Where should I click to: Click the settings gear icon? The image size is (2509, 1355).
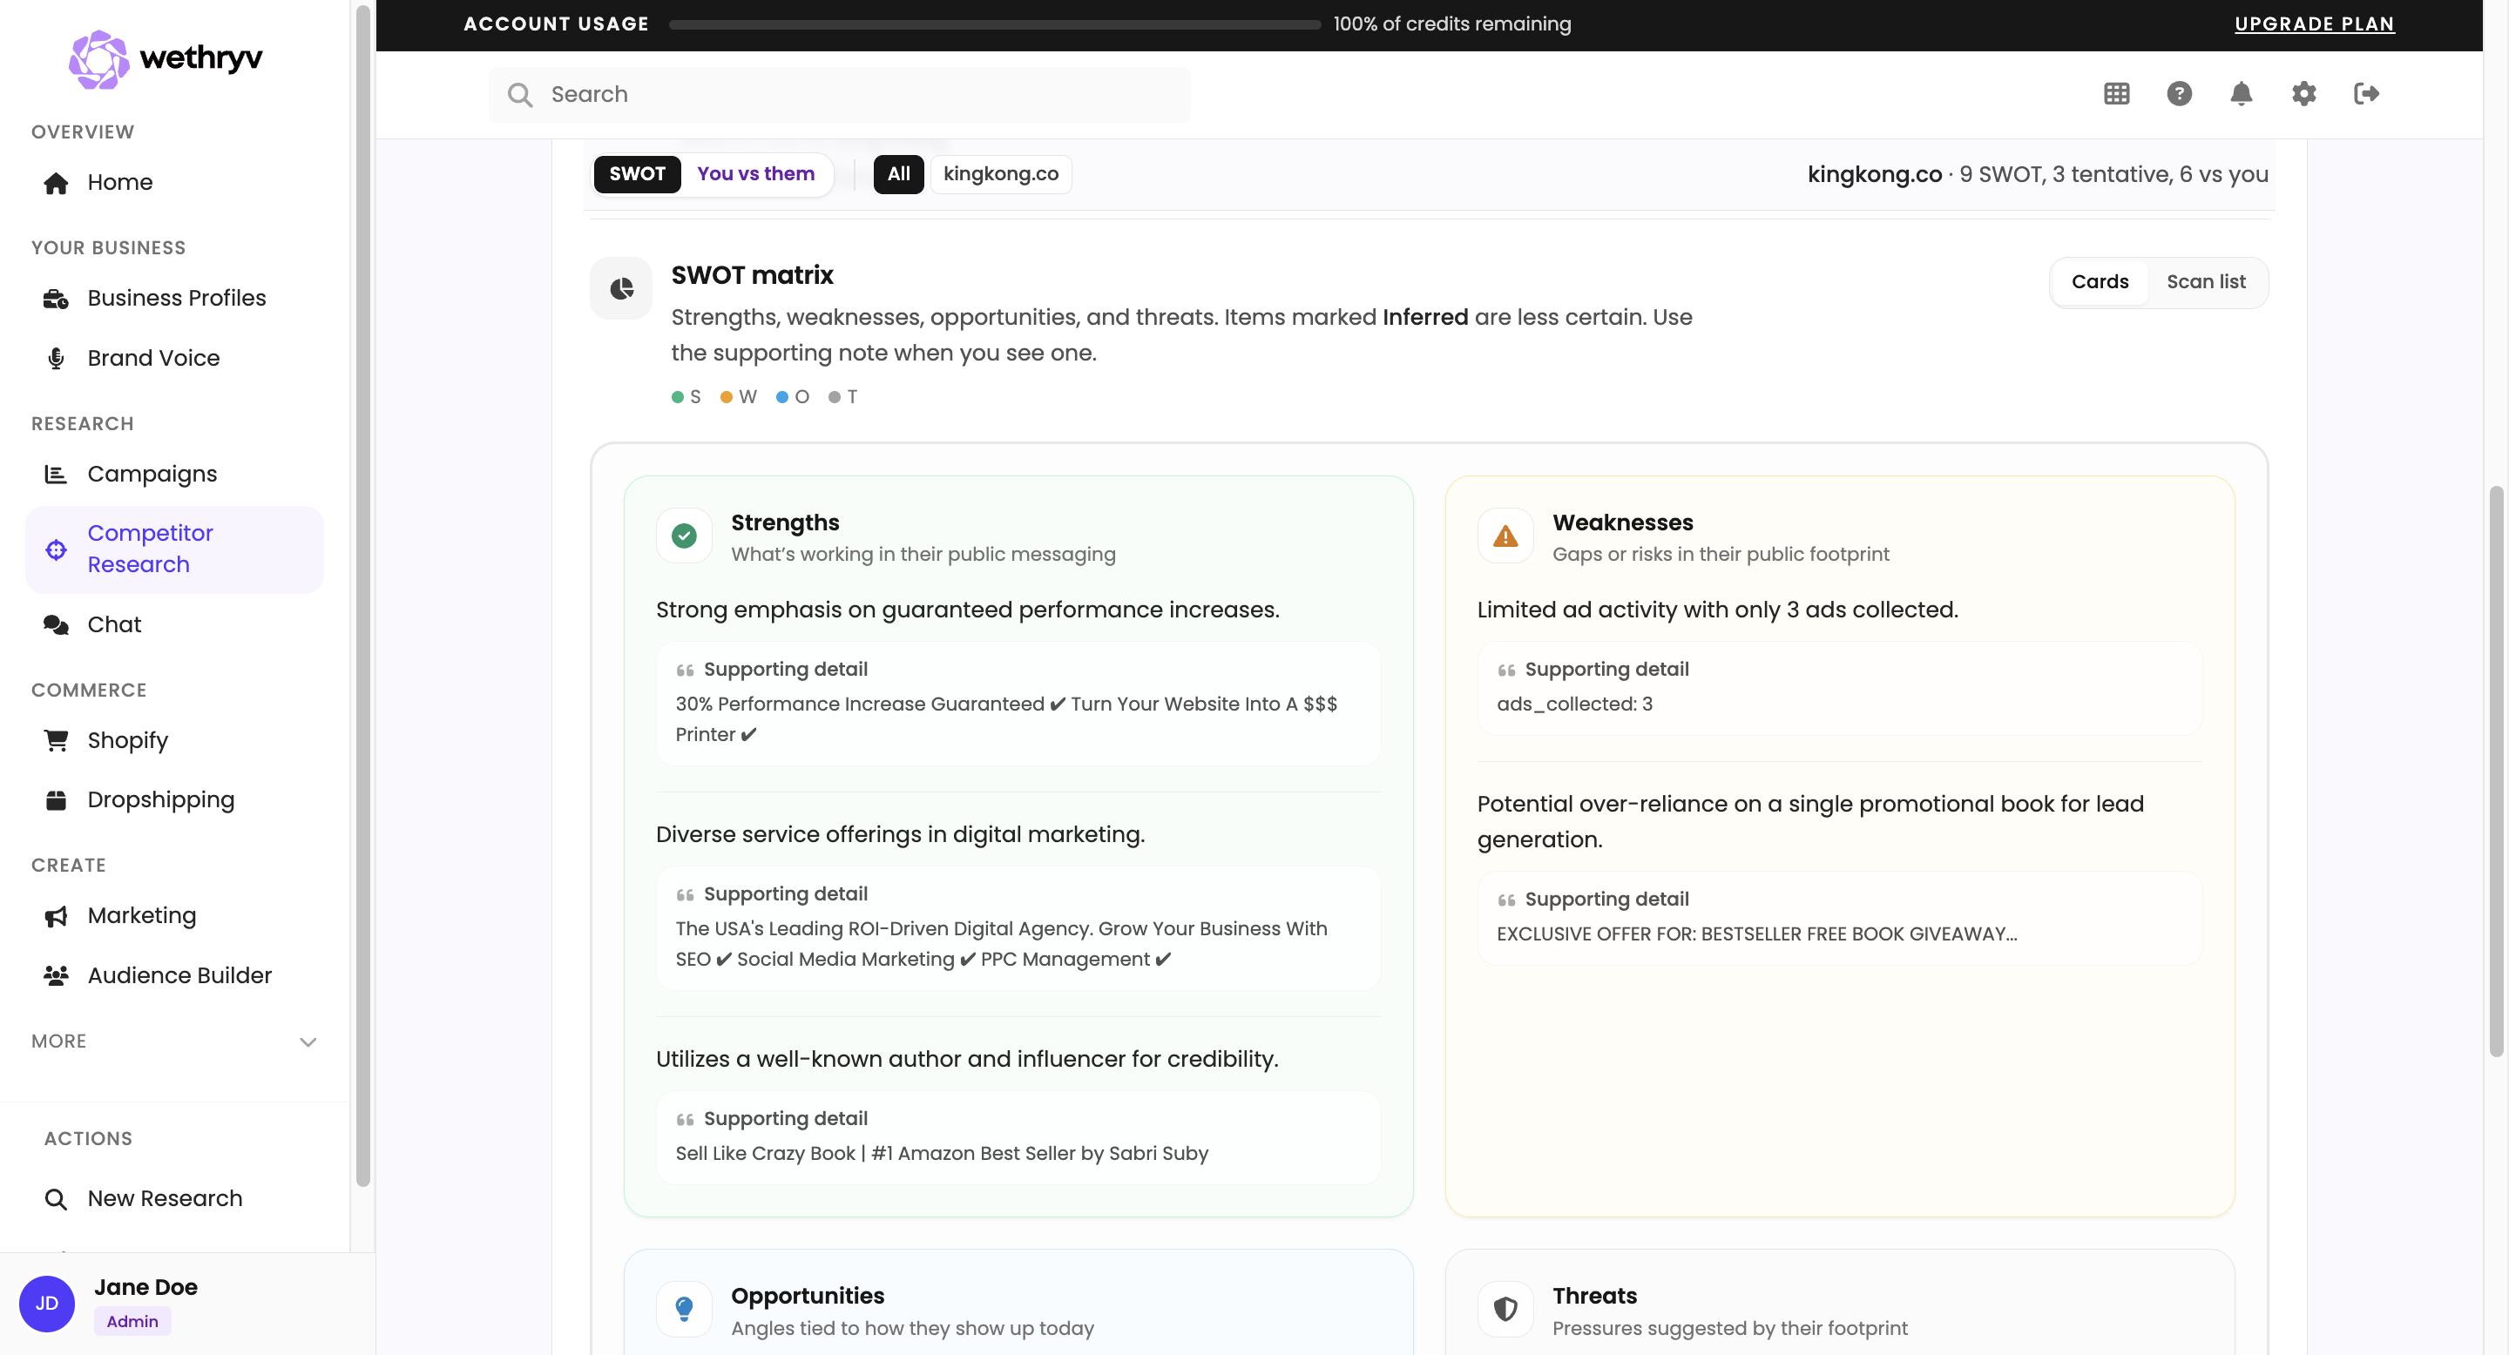pyautogui.click(x=2303, y=93)
